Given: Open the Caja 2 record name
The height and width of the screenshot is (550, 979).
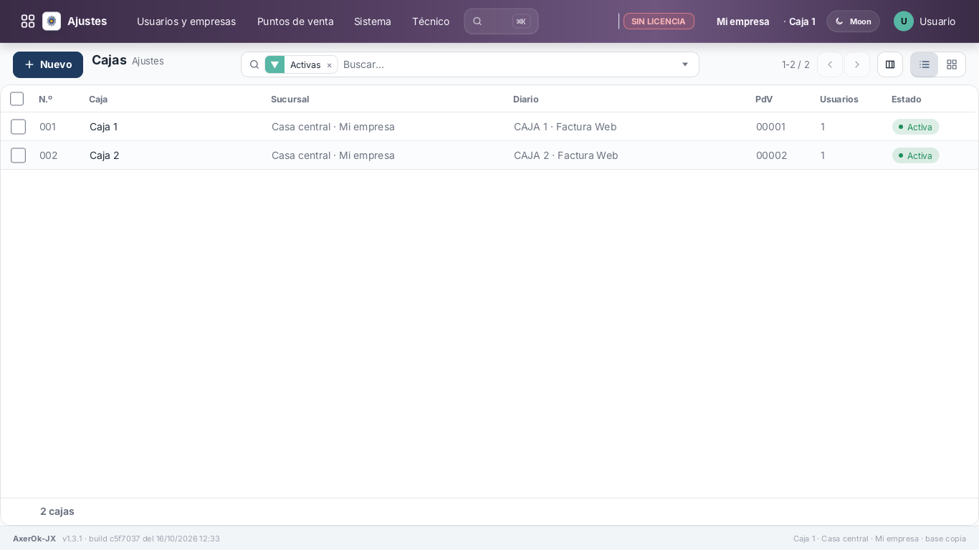Looking at the screenshot, I should [105, 155].
